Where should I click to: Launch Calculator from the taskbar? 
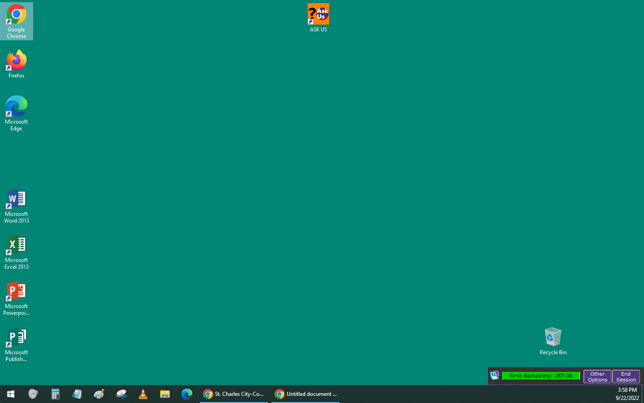coord(55,394)
